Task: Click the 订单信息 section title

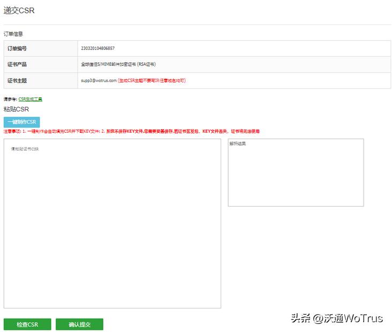Action: 13,34
